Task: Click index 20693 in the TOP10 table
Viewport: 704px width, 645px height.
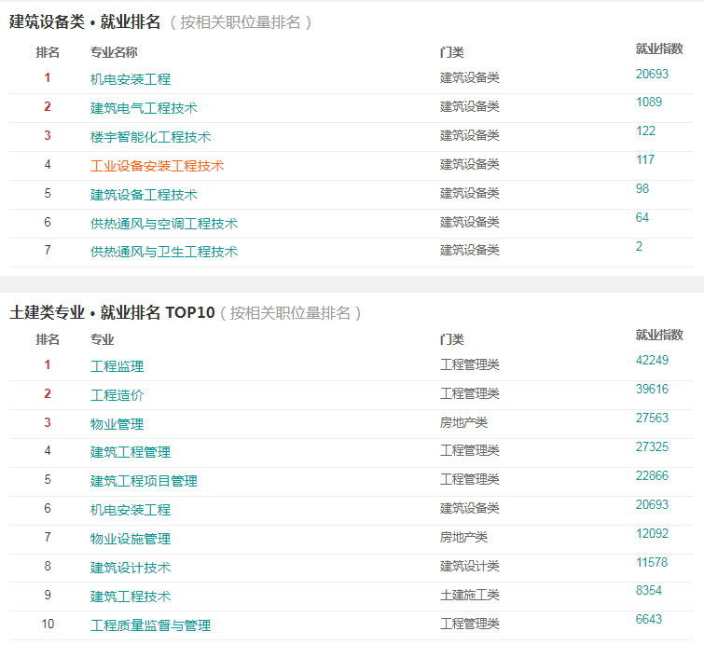Action: point(652,504)
